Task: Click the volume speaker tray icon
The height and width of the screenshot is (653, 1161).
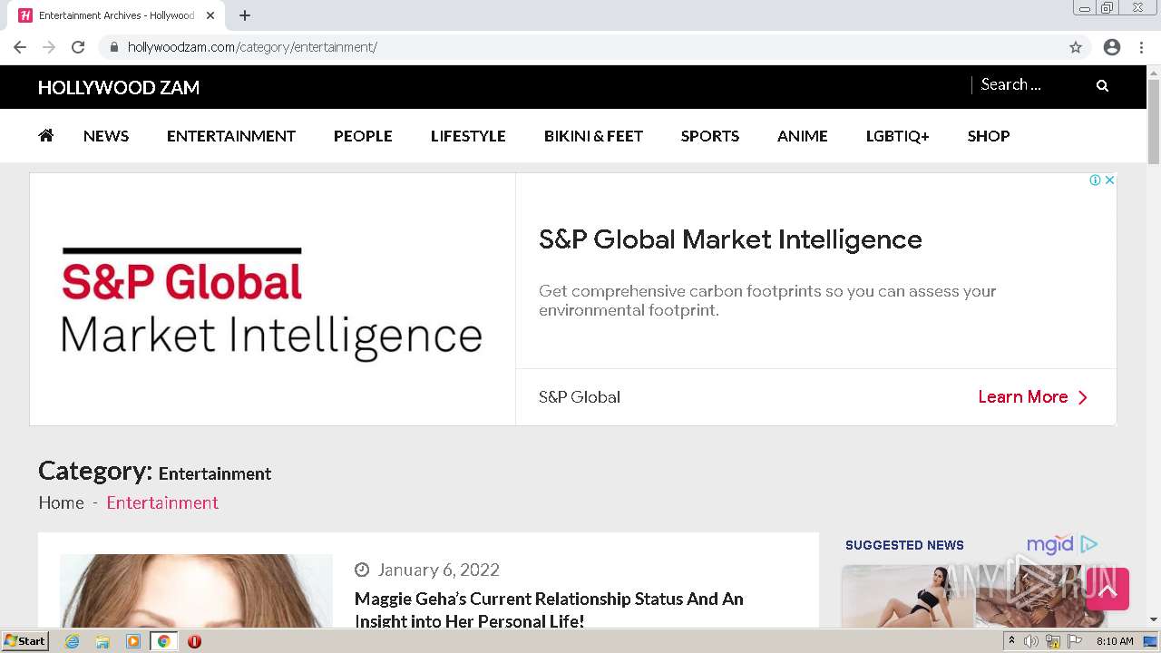Action: [x=1031, y=641]
